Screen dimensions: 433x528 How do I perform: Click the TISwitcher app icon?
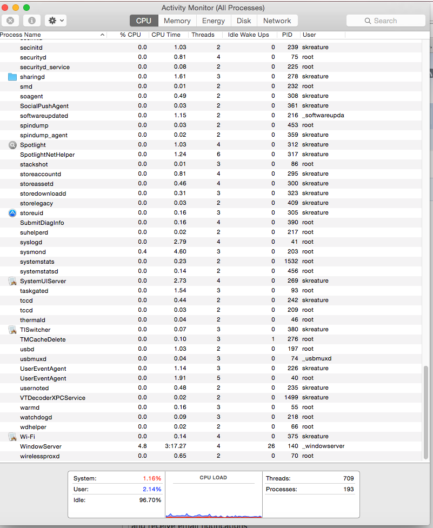12,330
